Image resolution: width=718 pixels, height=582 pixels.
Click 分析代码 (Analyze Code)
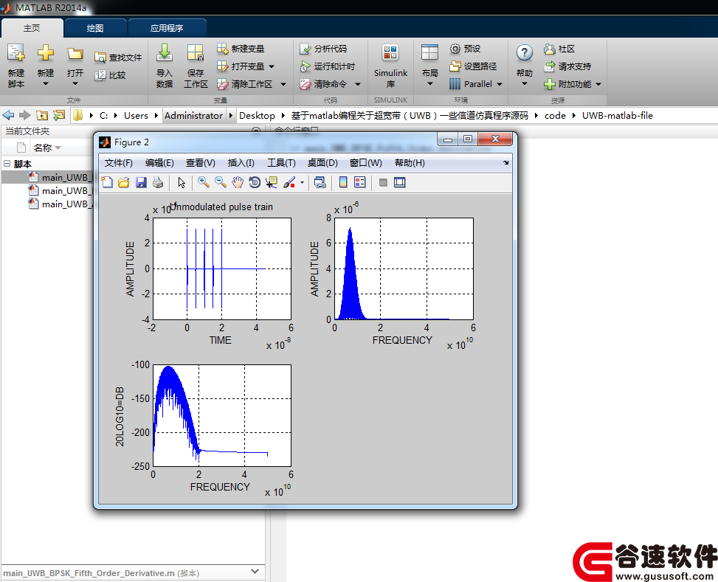pyautogui.click(x=323, y=49)
